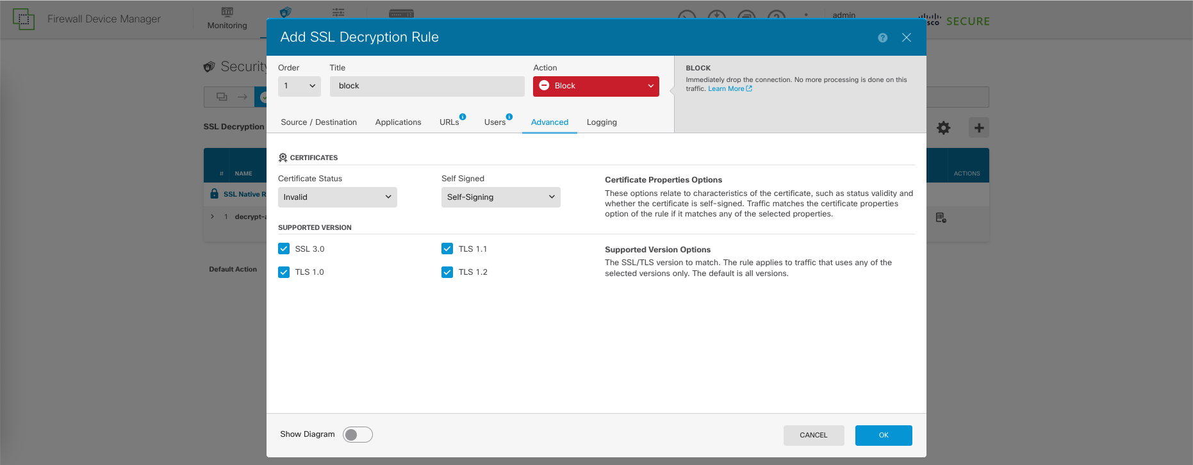
Task: Uncheck the TLS 1.2 checkbox
Action: pyautogui.click(x=447, y=272)
